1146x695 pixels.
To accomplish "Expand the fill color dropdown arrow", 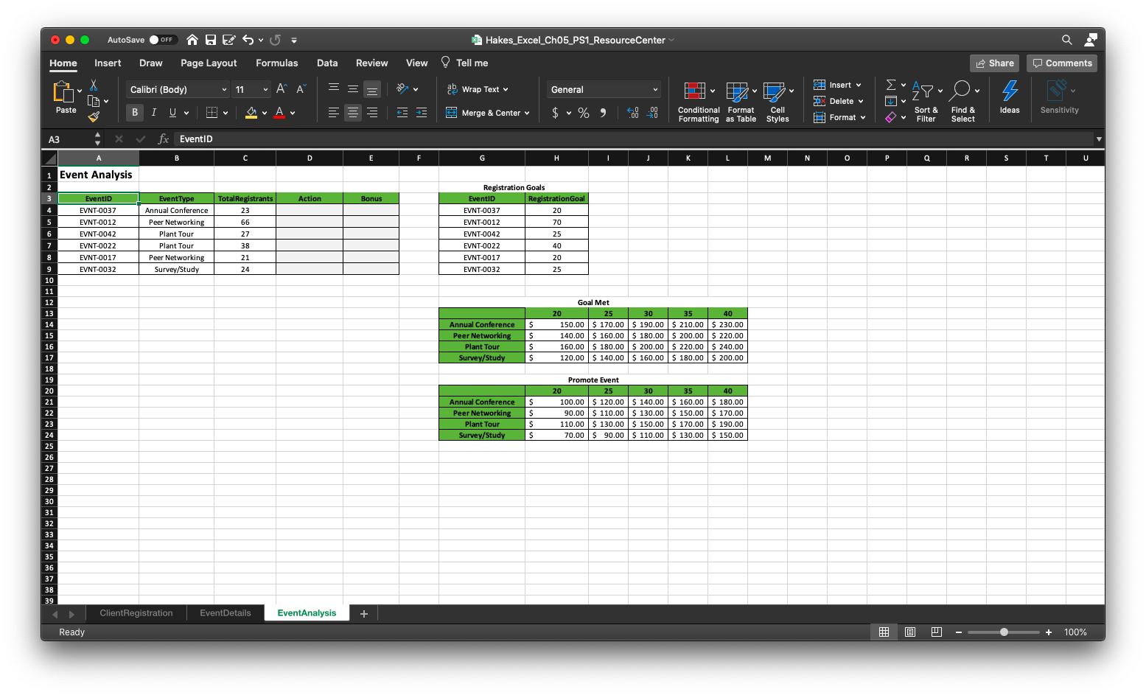I will 265,113.
